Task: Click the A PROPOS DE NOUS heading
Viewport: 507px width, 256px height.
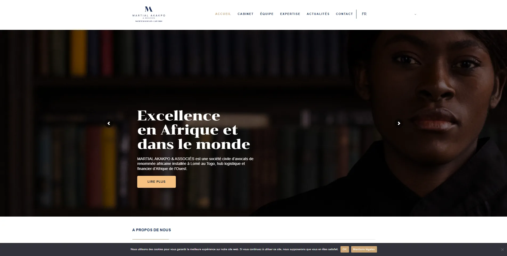Action: [152, 230]
